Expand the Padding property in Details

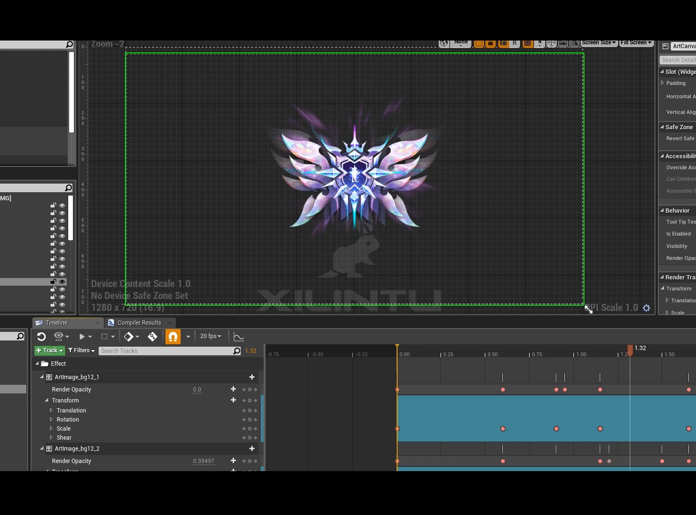662,83
